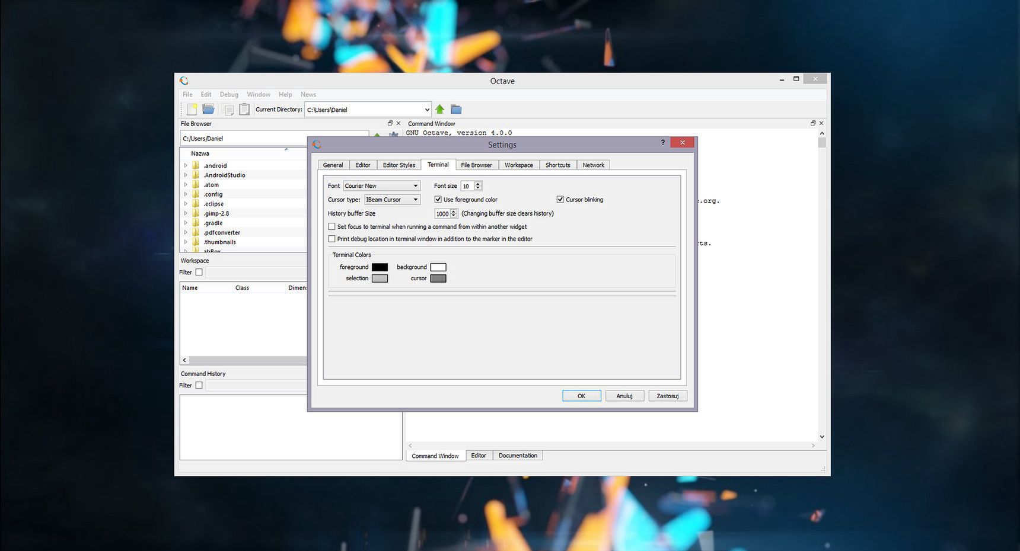The width and height of the screenshot is (1020, 551).
Task: Click the New Script icon in Octave toolbar
Action: (x=192, y=109)
